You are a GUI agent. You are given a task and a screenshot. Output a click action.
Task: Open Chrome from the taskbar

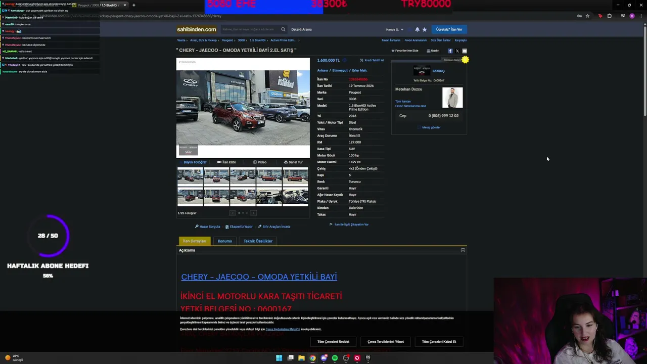point(312,358)
